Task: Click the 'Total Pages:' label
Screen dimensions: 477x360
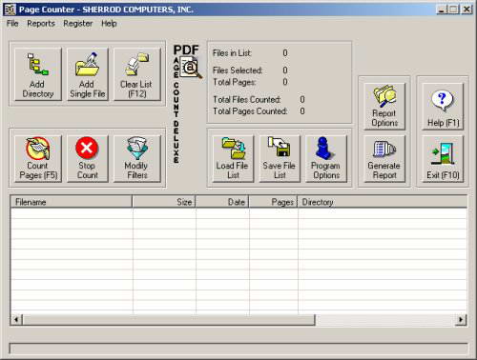Action: tap(235, 82)
